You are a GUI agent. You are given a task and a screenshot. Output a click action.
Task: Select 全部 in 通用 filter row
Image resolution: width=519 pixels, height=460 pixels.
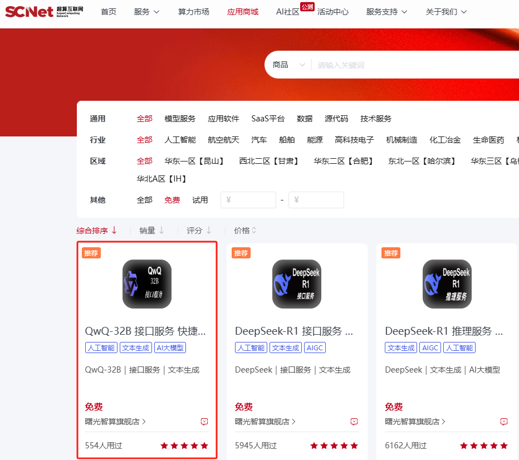[x=145, y=119]
